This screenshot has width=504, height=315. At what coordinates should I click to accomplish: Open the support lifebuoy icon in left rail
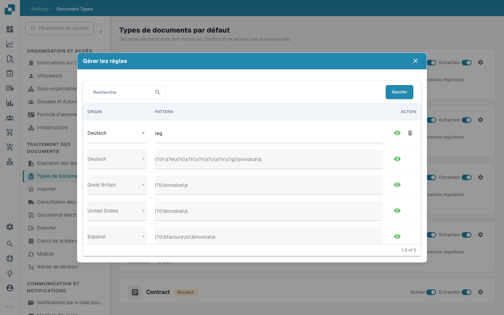10,259
